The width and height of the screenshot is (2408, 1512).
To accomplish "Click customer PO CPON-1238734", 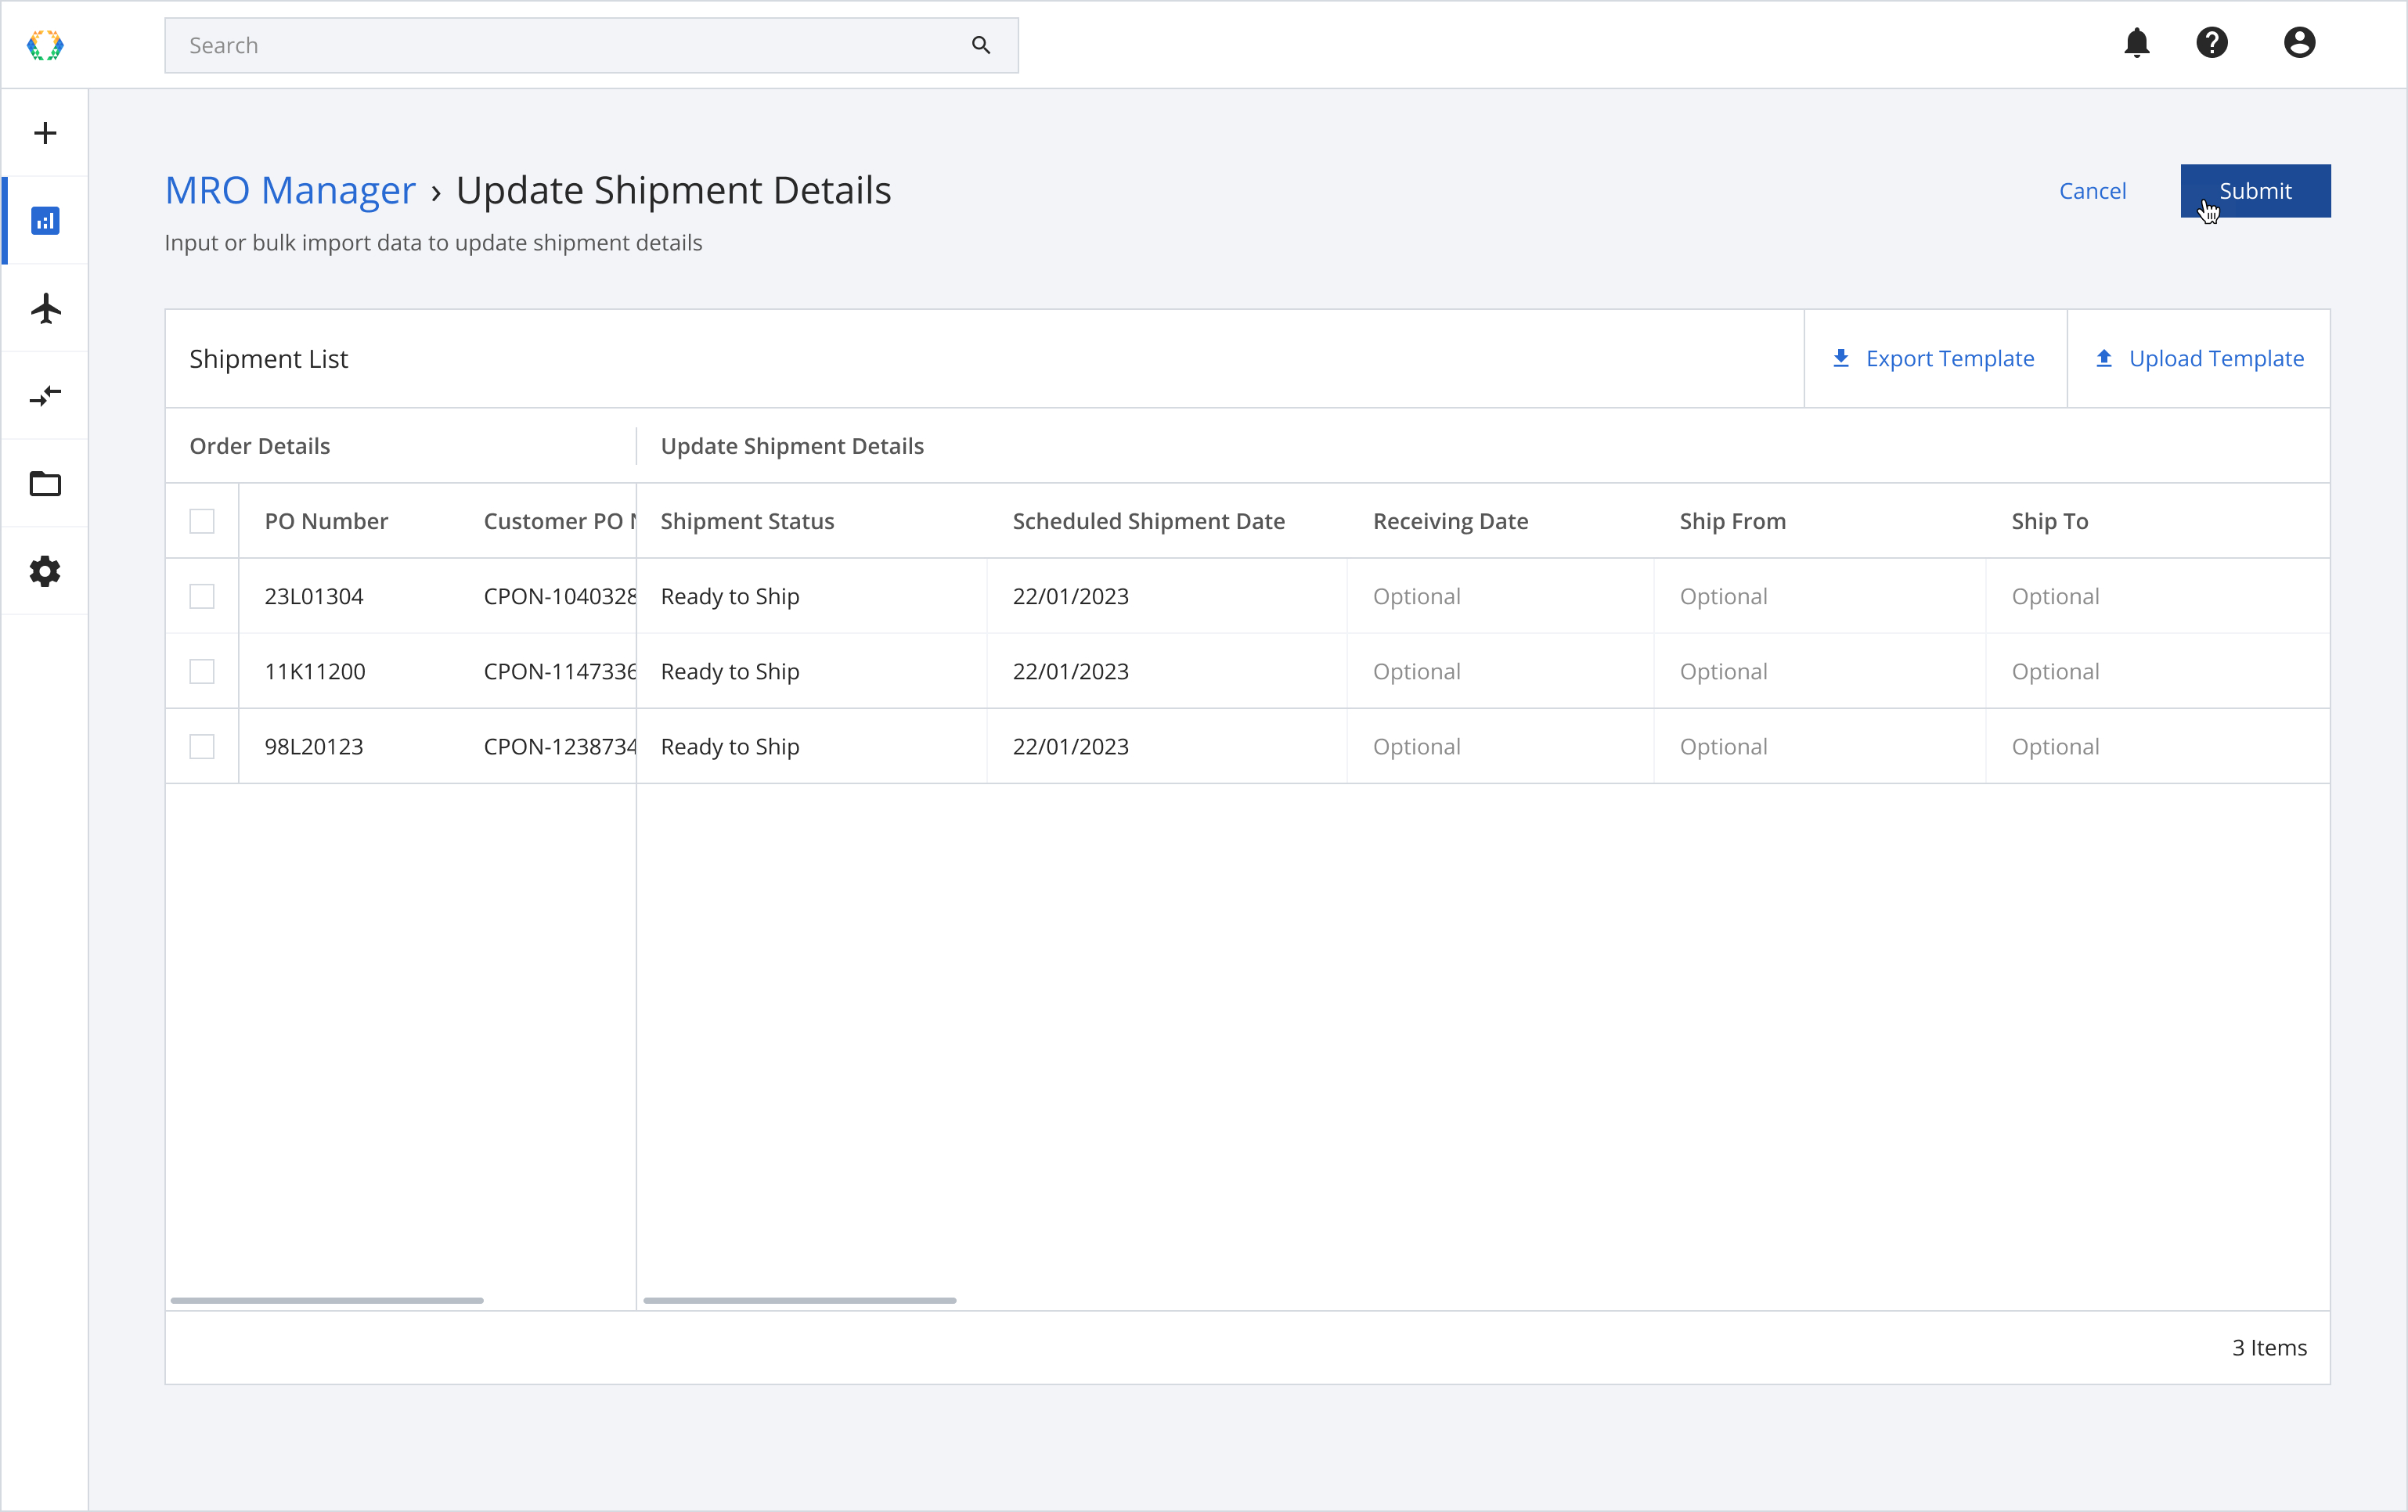I will point(560,746).
